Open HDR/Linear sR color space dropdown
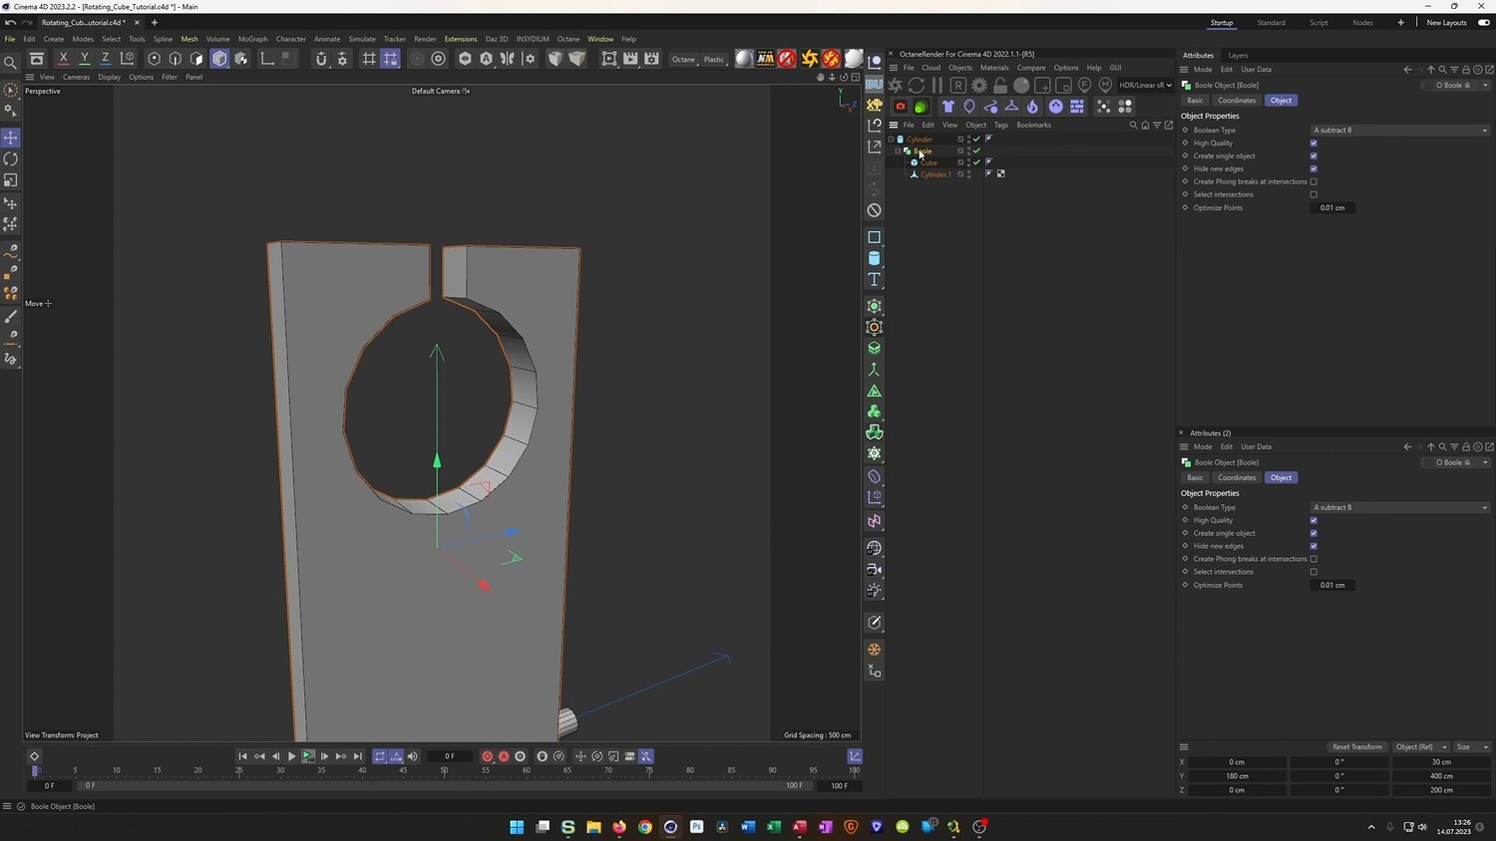Screen dimensions: 1496x841 [x=1145, y=86]
